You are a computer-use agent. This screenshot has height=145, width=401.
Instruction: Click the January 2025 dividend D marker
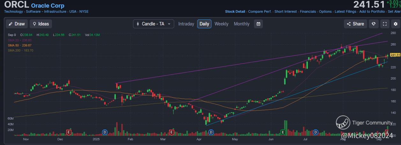[x=104, y=132]
